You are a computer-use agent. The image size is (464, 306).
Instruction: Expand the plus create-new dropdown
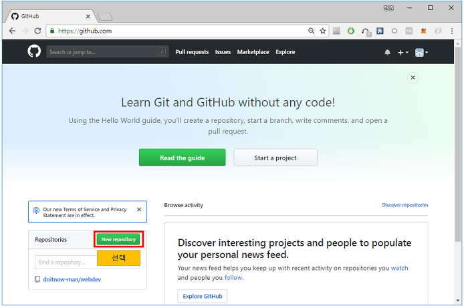402,52
